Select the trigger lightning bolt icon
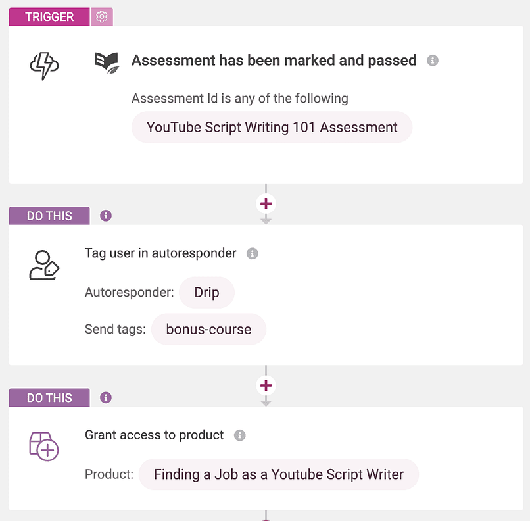The height and width of the screenshot is (521, 530). pyautogui.click(x=43, y=64)
